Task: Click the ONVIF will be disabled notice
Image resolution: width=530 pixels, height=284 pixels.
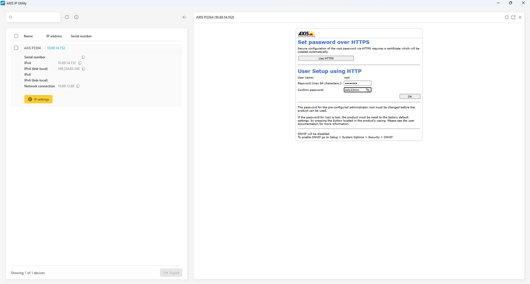Action: click(314, 133)
